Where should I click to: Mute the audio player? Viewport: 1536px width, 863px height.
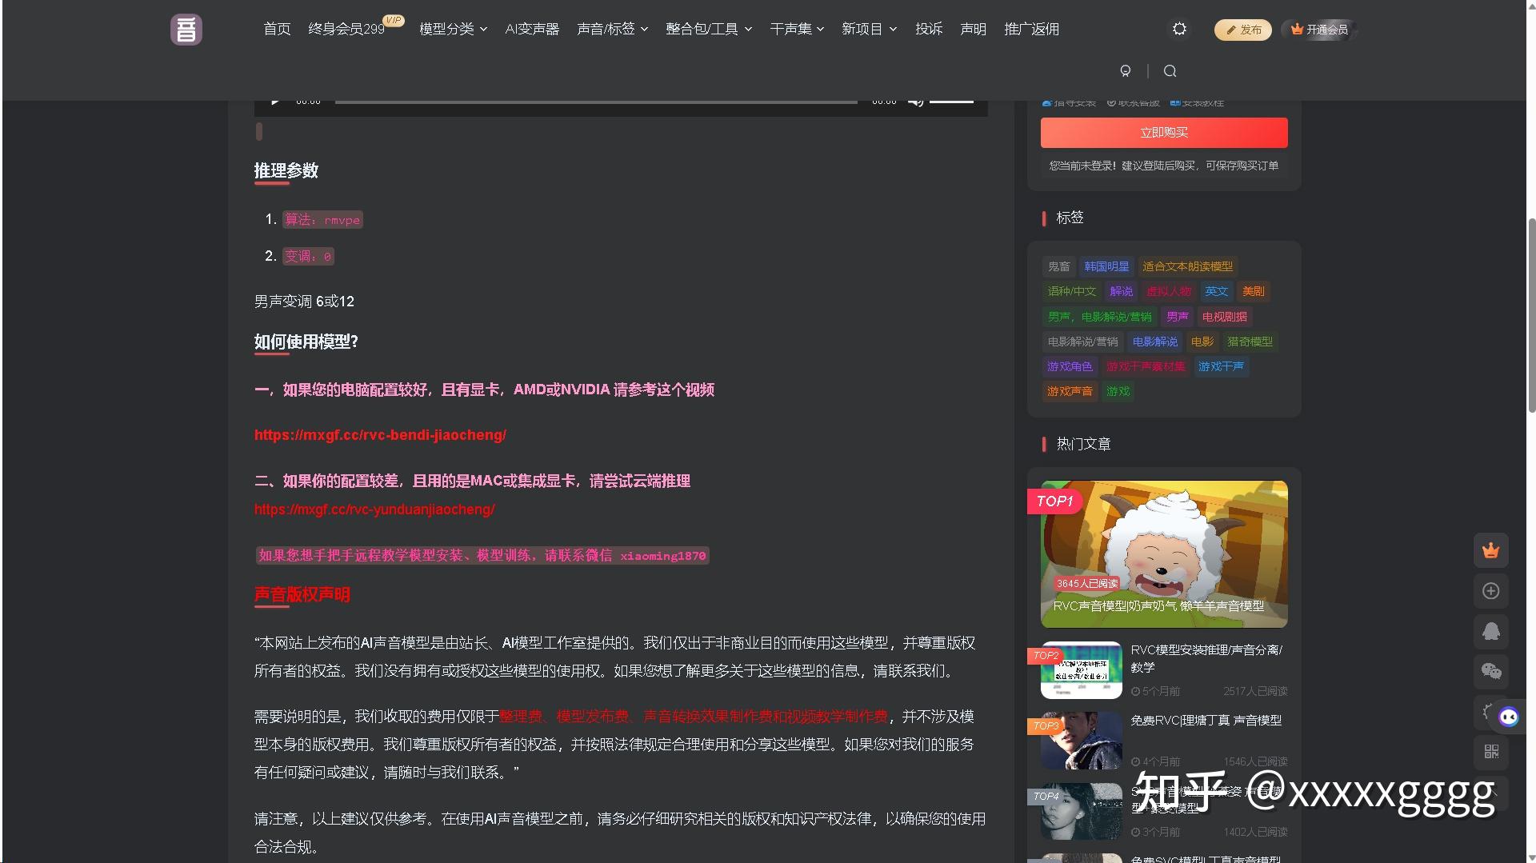(x=915, y=101)
